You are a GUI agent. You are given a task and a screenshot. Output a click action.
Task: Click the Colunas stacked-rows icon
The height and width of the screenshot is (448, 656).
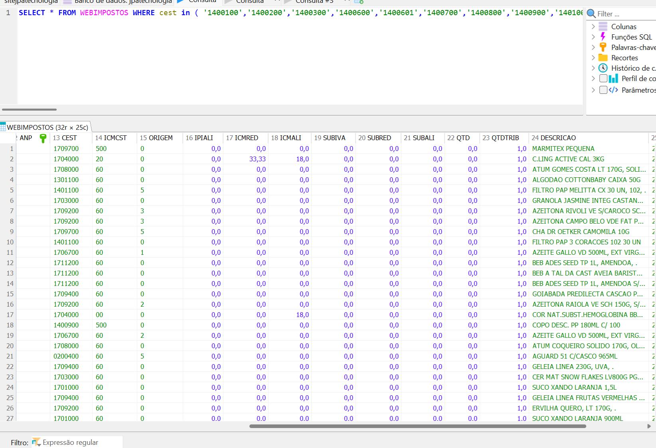click(603, 27)
